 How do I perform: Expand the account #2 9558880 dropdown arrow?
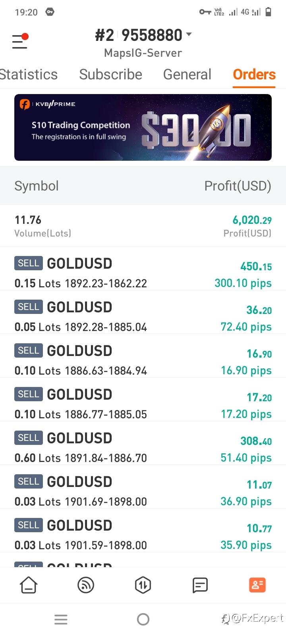point(189,35)
